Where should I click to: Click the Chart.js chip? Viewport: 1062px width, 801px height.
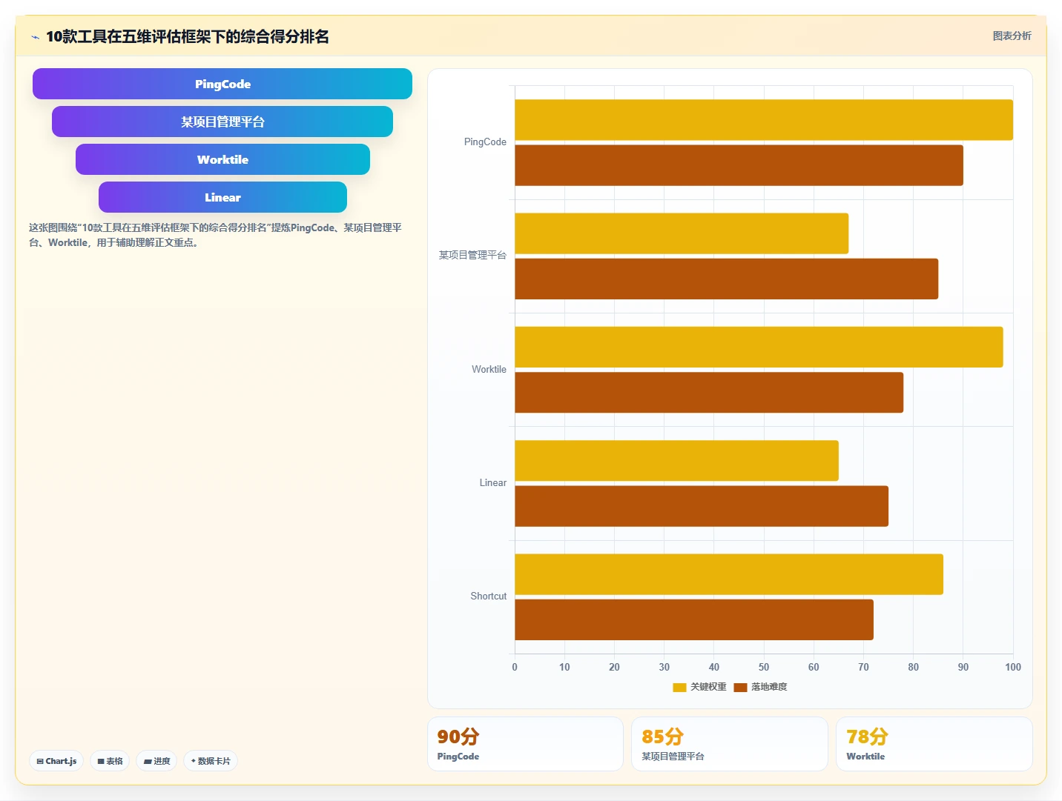[56, 761]
